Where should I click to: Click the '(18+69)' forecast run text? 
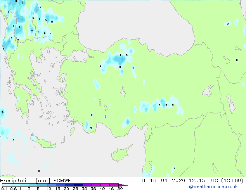click(232, 181)
